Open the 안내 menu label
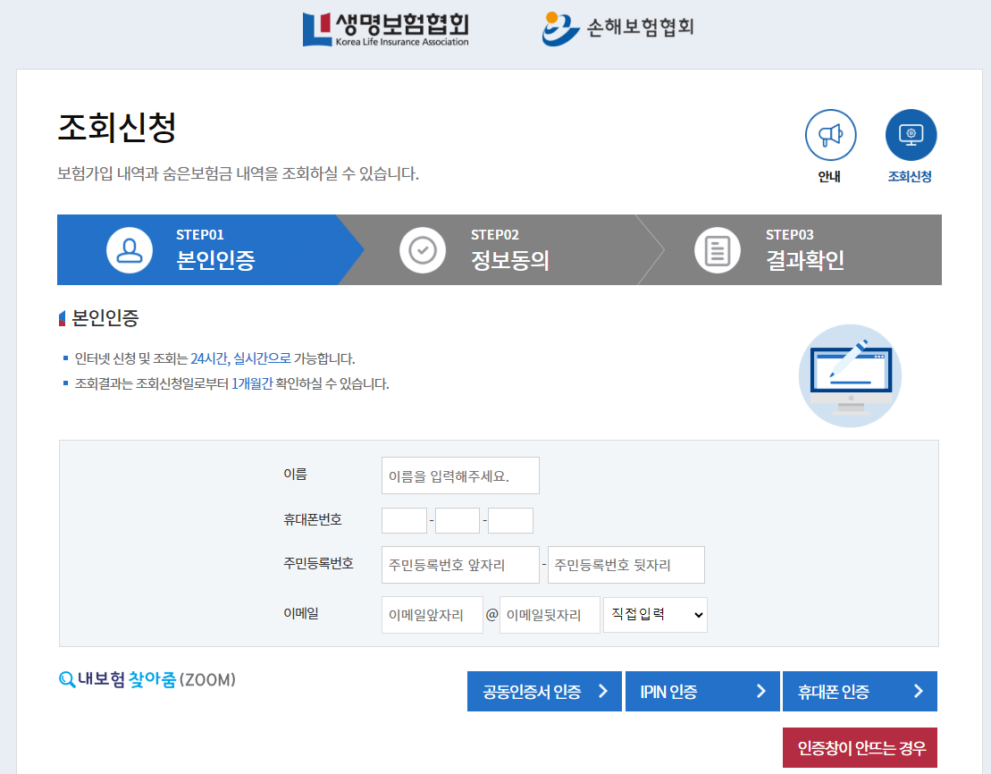991x774 pixels. [x=829, y=176]
